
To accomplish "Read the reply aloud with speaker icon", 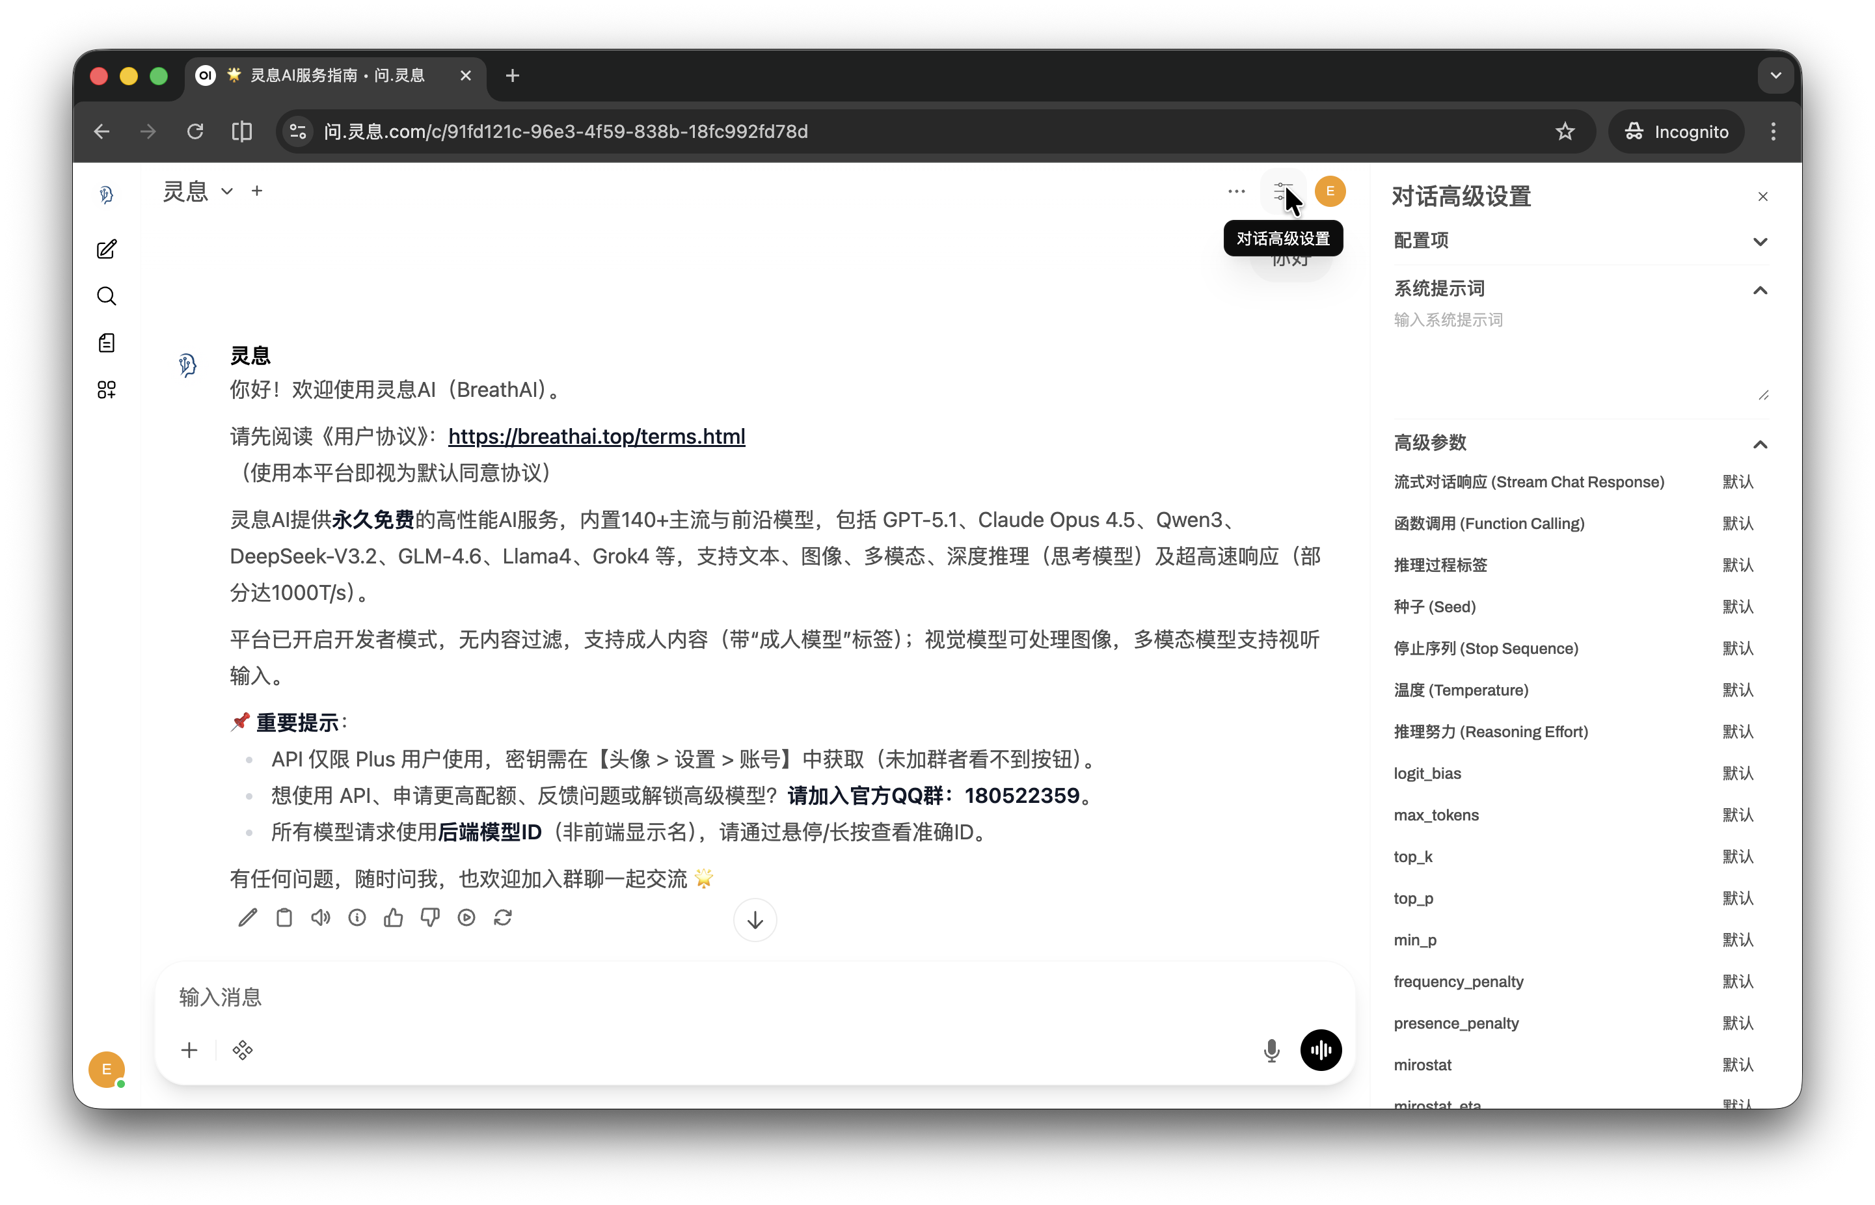I will (320, 917).
